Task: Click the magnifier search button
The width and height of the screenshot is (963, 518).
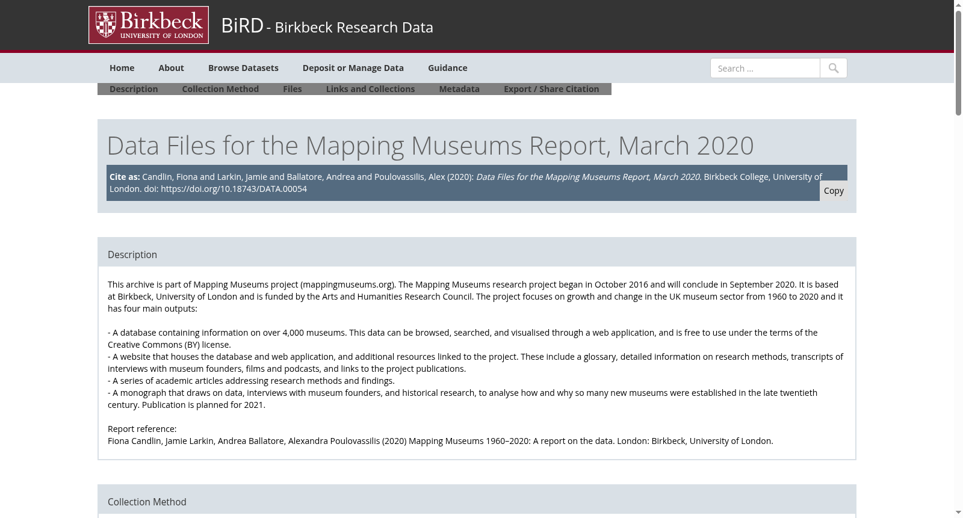Action: 834,68
